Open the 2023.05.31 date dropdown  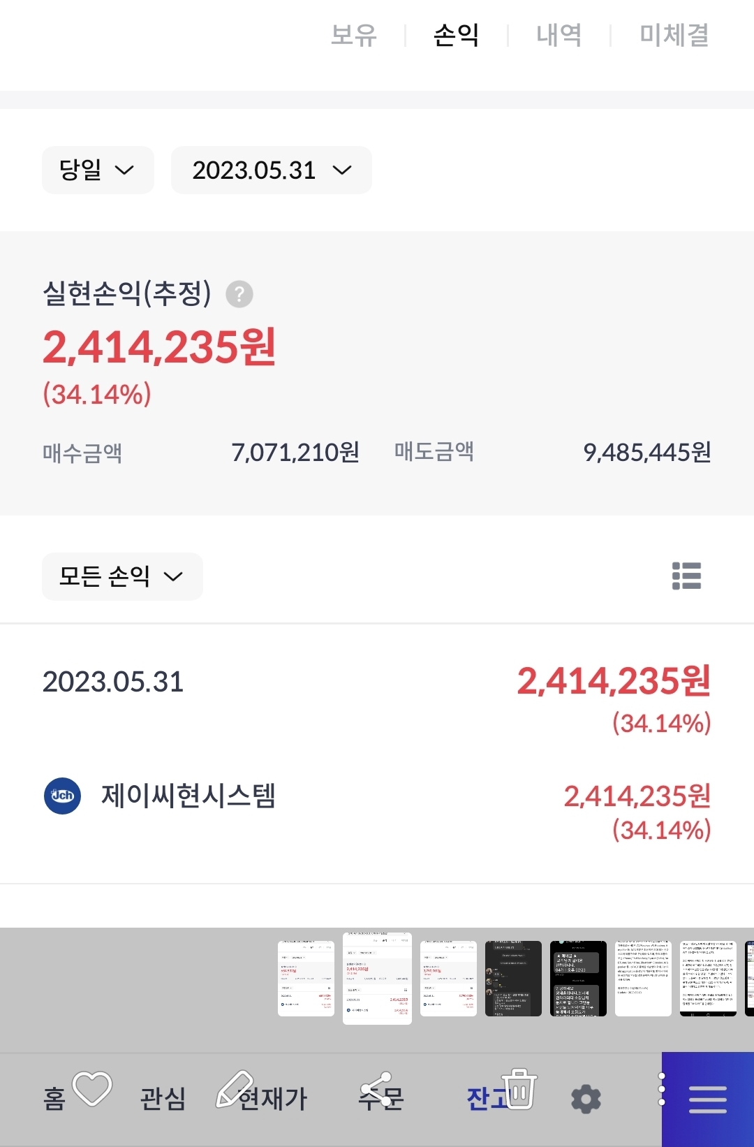pos(272,170)
